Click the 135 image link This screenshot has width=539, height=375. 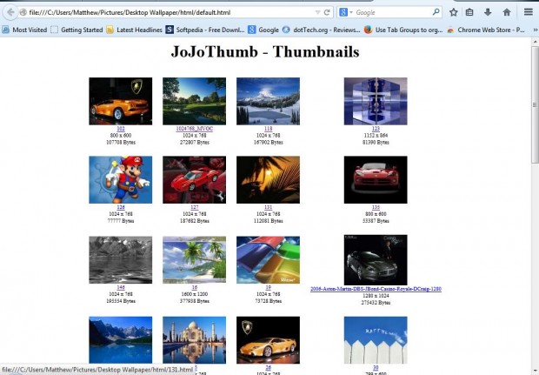(x=376, y=207)
